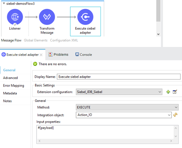Click the Input properties scroll up arrow
Screen dimensions: 182x148
pyautogui.click(x=176, y=128)
